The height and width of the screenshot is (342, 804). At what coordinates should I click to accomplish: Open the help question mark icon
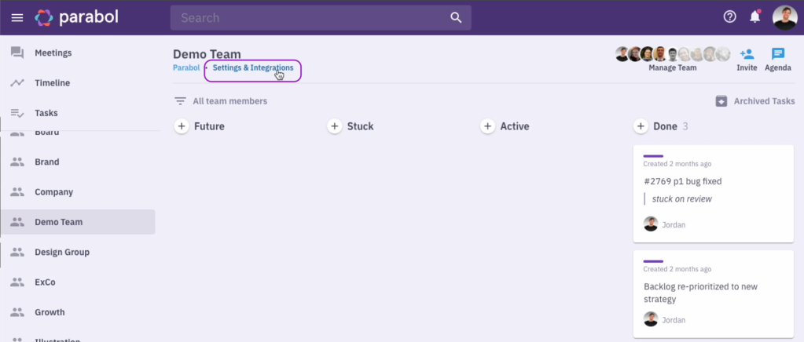tap(729, 17)
